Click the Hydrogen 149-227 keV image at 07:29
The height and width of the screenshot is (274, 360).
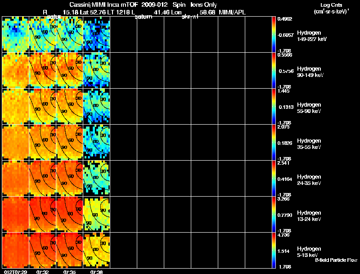[15, 35]
